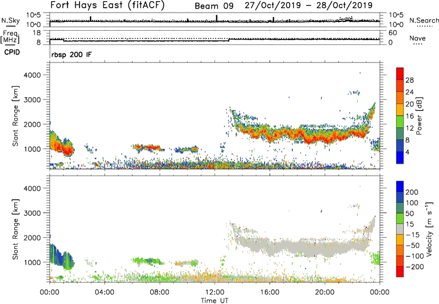Click the "2000" tick of the velocity panel
This screenshot has width=439, height=304.
pyautogui.click(x=32, y=238)
